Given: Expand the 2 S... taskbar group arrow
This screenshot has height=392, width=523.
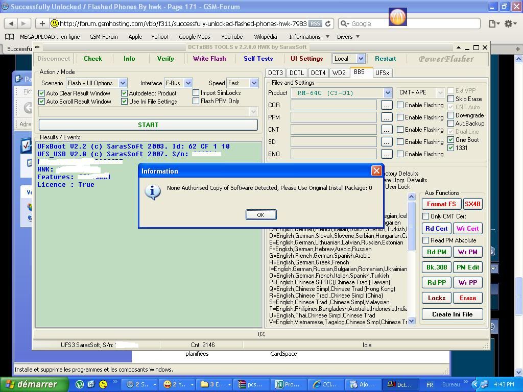Looking at the screenshot, I should point(155,385).
